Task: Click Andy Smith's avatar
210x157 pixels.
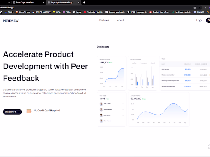Action: click(x=101, y=115)
